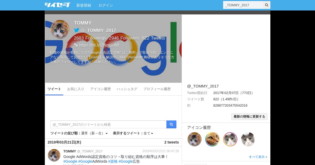315x165 pixels.
Task: Open 新規登録 in the top navigation
Action: pyautogui.click(x=84, y=5)
